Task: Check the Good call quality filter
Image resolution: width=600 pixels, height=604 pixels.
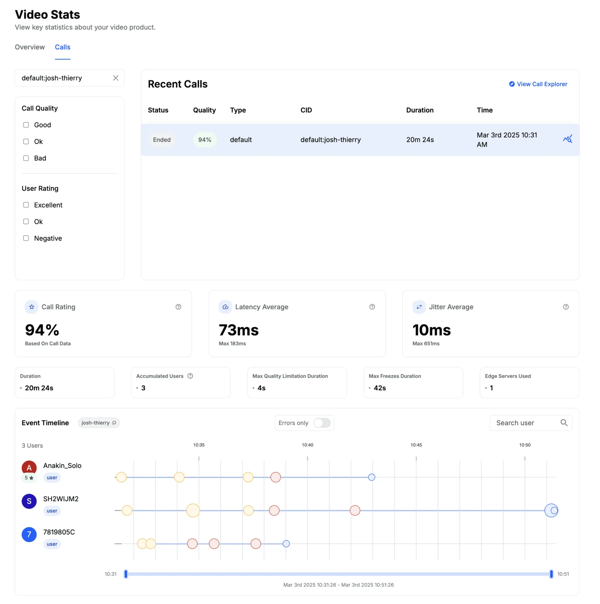Action: pos(26,125)
